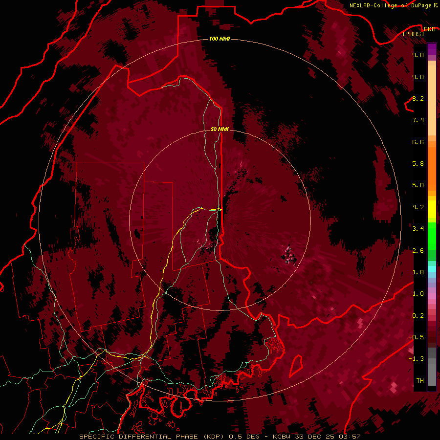
Task: Click the 3.4 legend value
Action: (x=418, y=229)
